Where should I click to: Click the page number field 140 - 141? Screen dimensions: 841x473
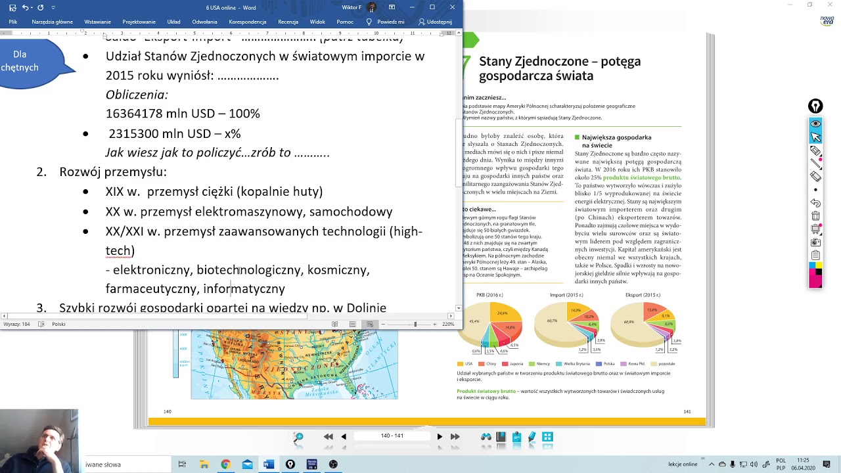[392, 436]
